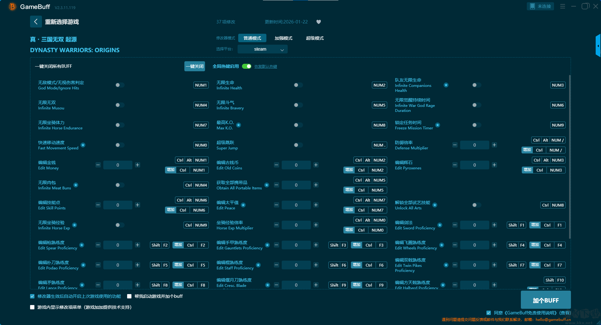Expand the blue side panel arrow tab

coord(598,46)
